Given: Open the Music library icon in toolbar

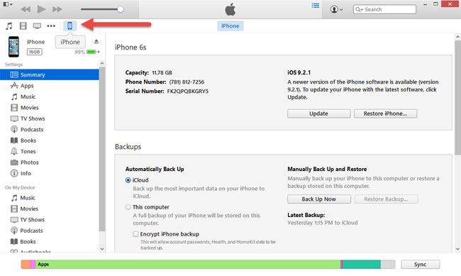Looking at the screenshot, I should [9, 26].
